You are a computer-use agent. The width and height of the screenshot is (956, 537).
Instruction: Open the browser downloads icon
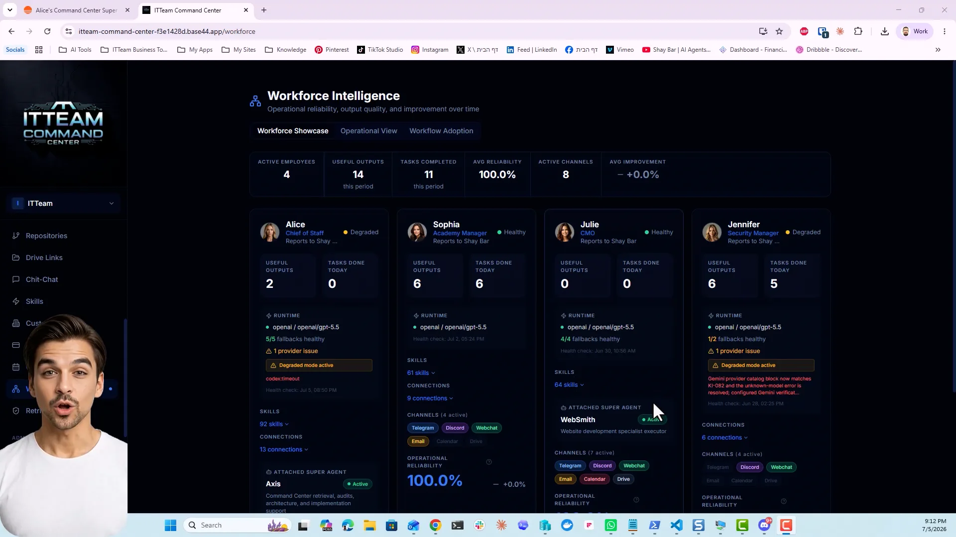(x=884, y=31)
